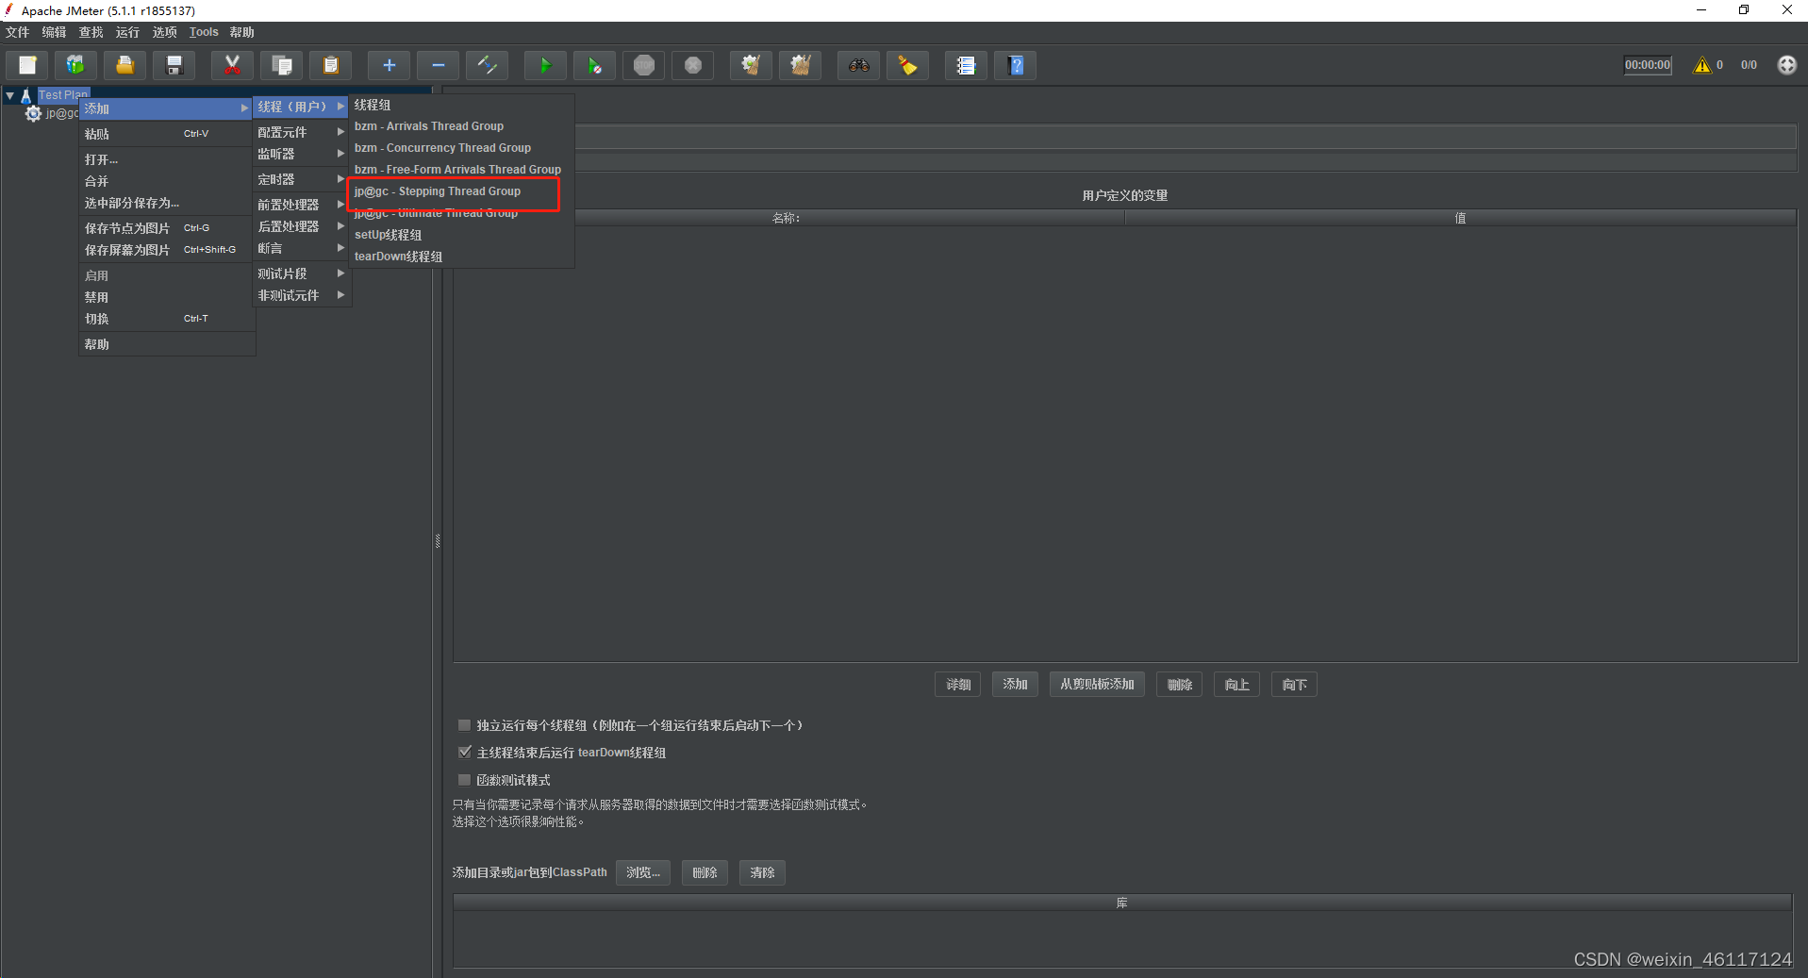Viewport: 1808px width, 978px height.
Task: Click the 从剪贴板添加 button
Action: point(1097,685)
